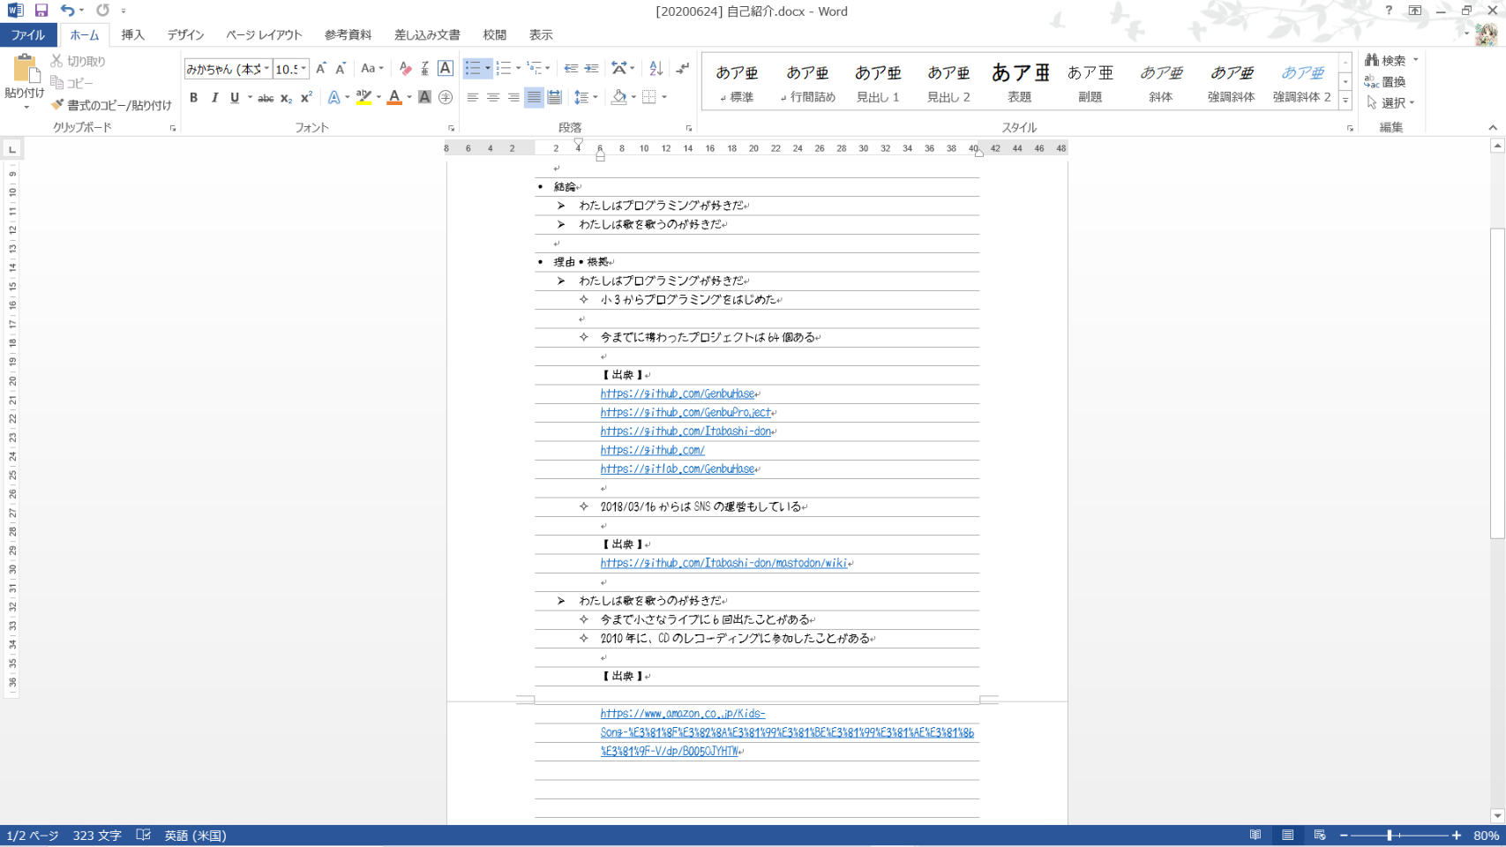Image resolution: width=1506 pixels, height=847 pixels.
Task: Open the 挿入 ribbon tab
Action: 132,35
